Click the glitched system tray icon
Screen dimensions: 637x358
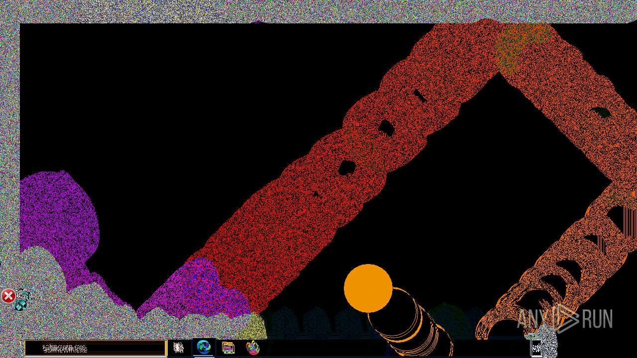click(536, 348)
